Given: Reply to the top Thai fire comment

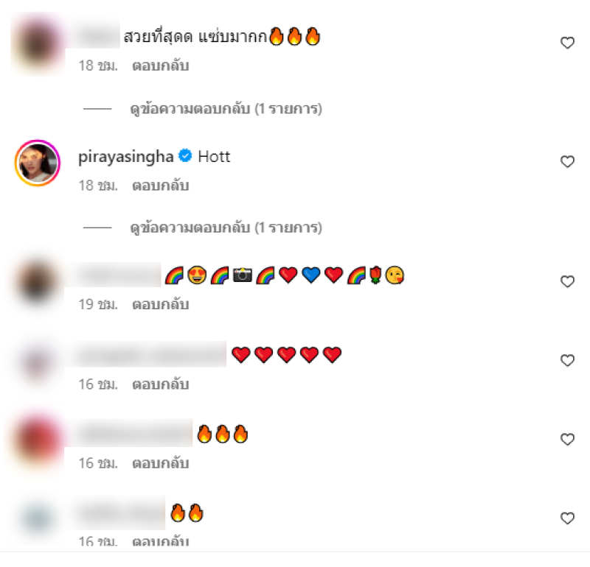Looking at the screenshot, I should (x=160, y=66).
